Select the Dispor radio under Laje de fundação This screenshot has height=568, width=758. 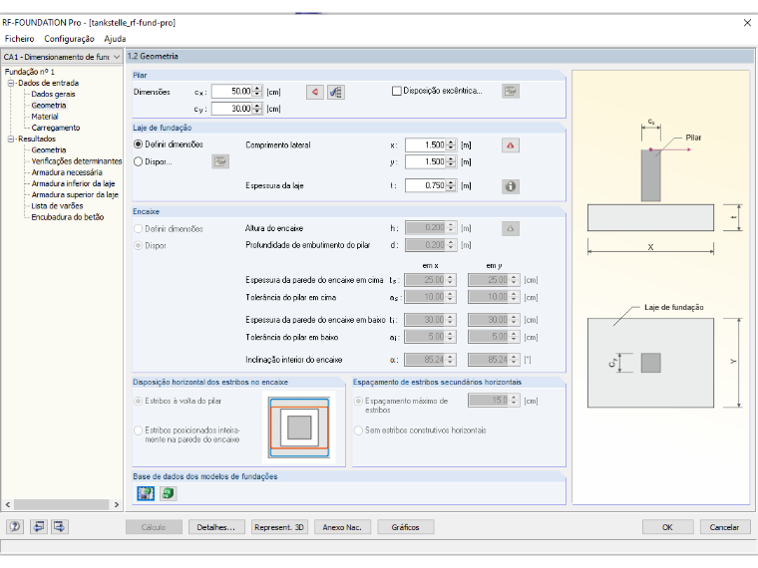(x=139, y=161)
